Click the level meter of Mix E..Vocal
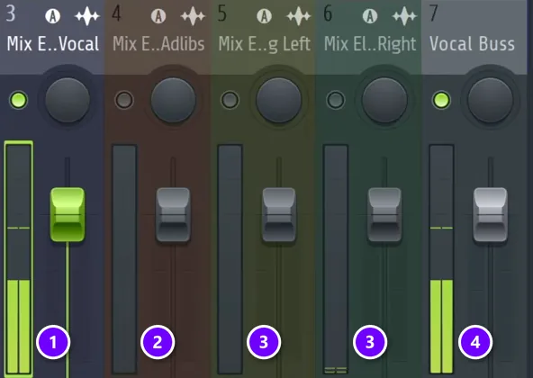 (x=19, y=259)
